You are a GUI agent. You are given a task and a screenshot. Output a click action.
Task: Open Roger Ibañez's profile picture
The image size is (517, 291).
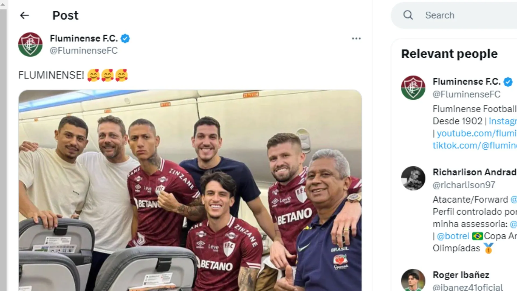(x=413, y=280)
